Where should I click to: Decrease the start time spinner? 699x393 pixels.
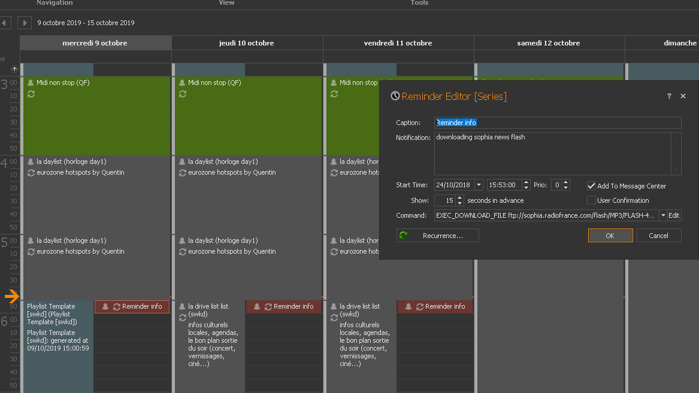coord(526,188)
